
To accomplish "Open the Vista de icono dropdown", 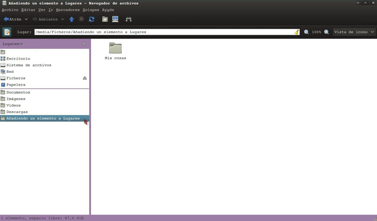I will 354,32.
